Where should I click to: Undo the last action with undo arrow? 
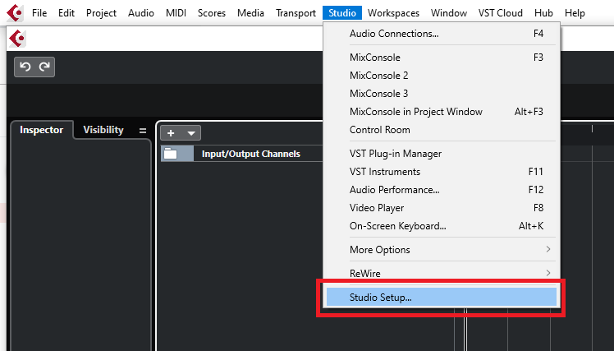pos(25,67)
